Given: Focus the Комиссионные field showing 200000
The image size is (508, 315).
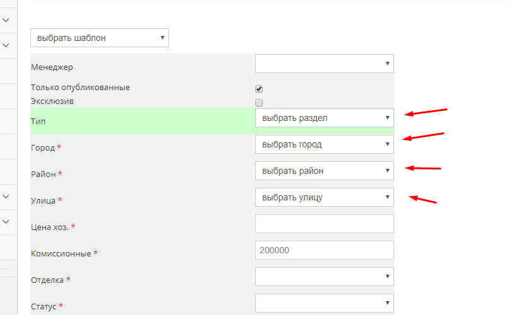Looking at the screenshot, I should click(x=325, y=250).
